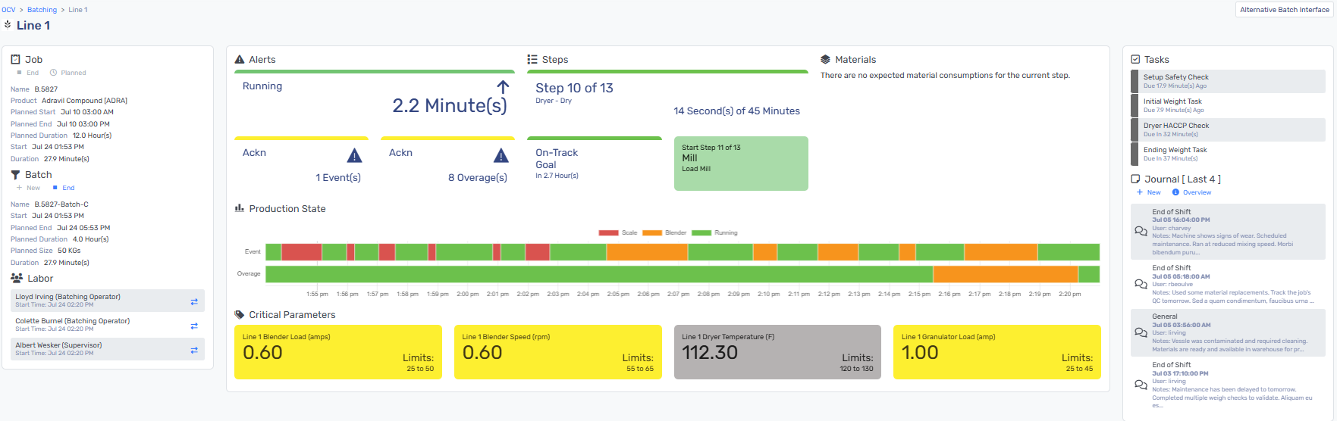This screenshot has height=421, width=1337.
Task: Click the Job Planned clock button
Action: (68, 73)
